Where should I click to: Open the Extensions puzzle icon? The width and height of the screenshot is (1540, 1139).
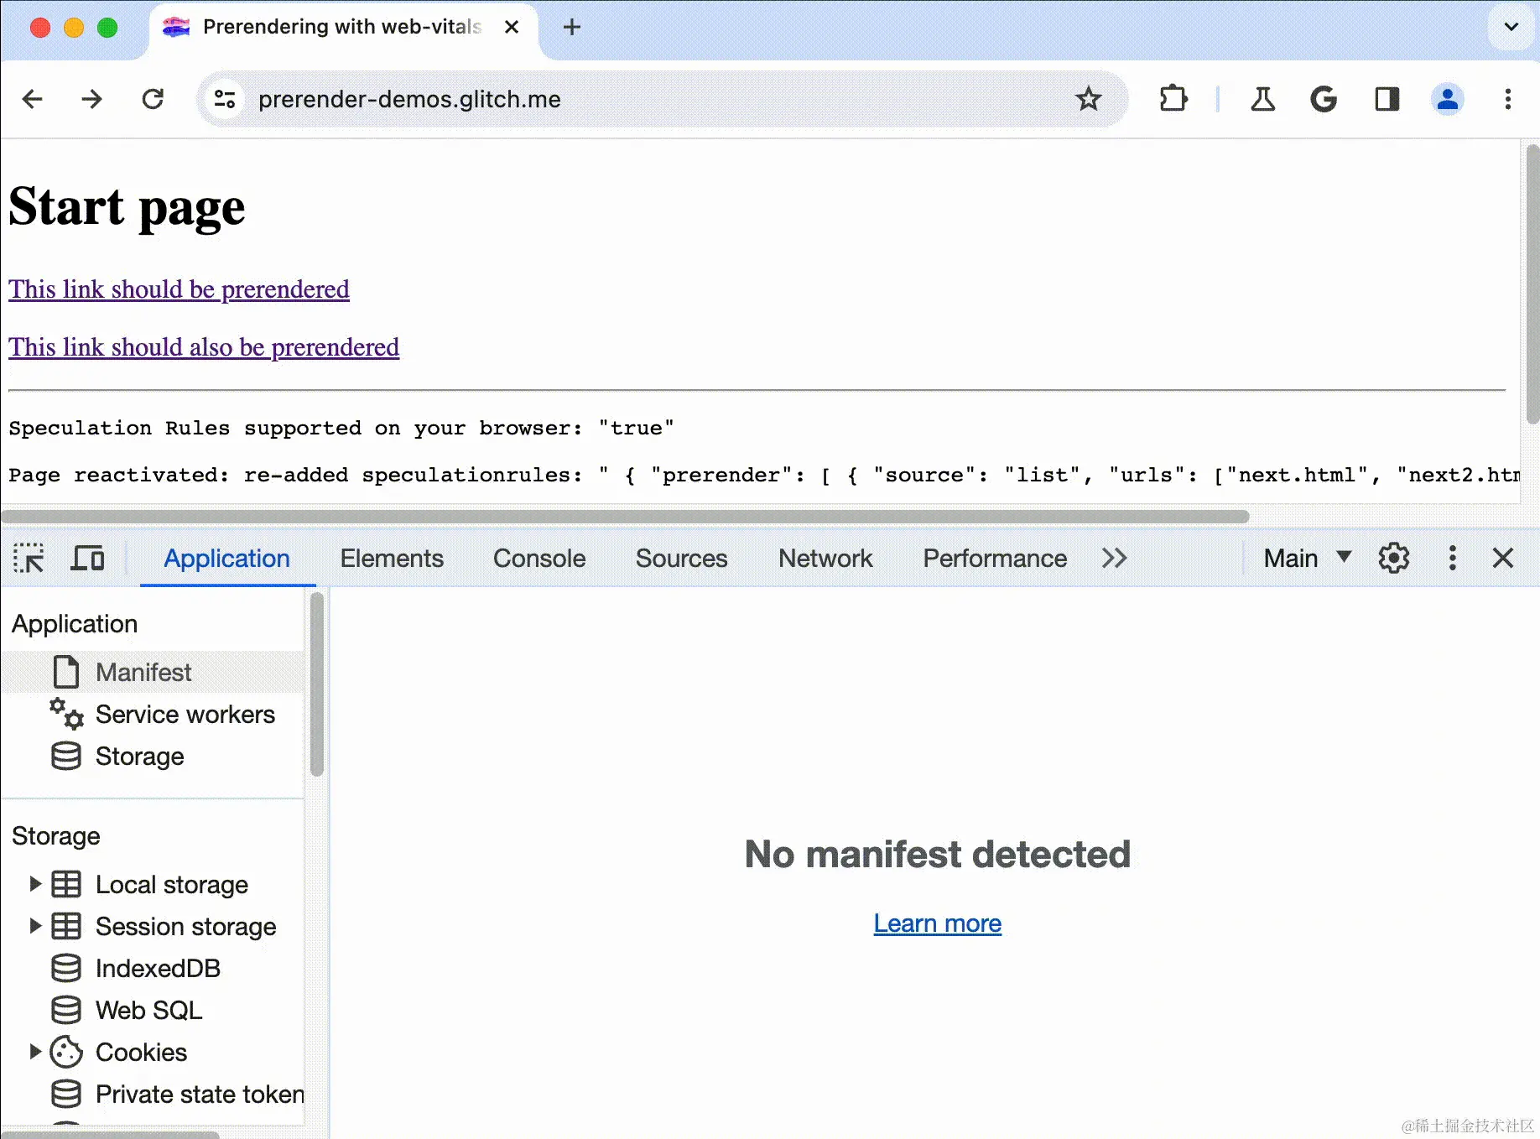(1173, 99)
